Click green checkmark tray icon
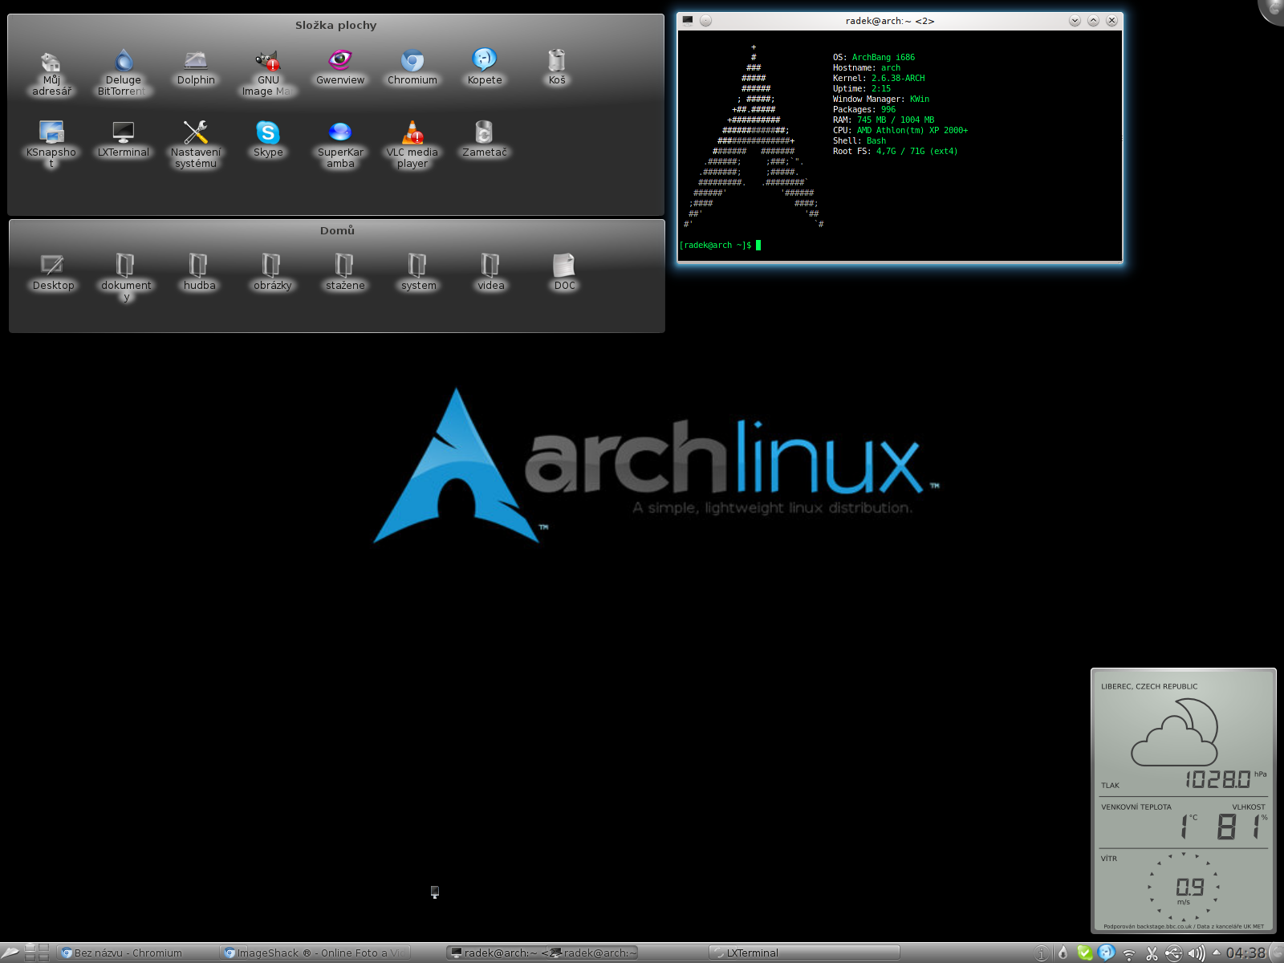The height and width of the screenshot is (963, 1284). click(1085, 953)
